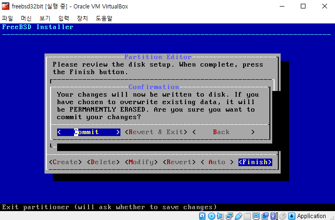Click the hard disk activity status icon
The image size is (335, 220).
click(x=202, y=216)
